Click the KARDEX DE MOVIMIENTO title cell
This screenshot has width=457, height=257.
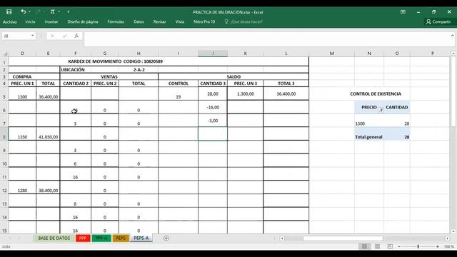pos(116,61)
